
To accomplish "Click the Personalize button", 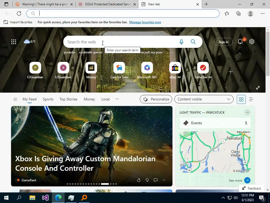I will 156,99.
